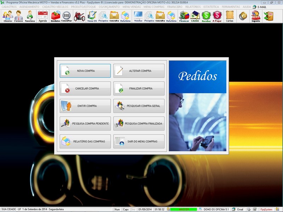Click the CAIXA cash register icon
Screen dimensions: 283x212
195,16
